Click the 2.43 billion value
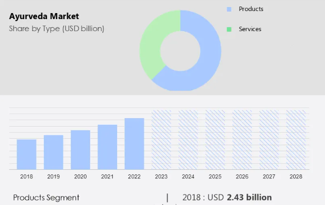 250,197
